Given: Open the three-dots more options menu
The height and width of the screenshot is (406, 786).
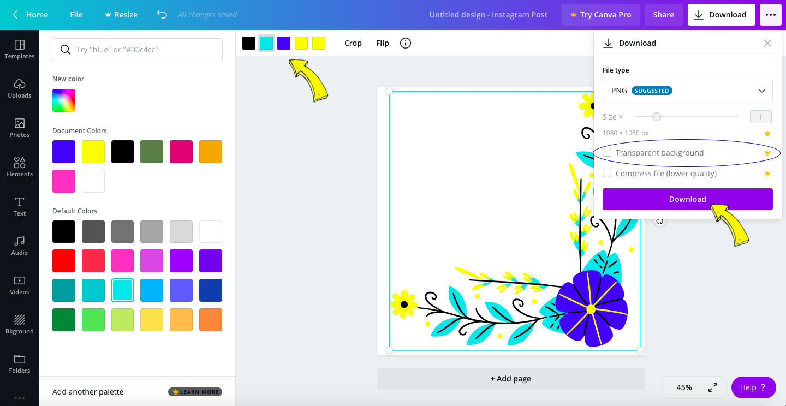Looking at the screenshot, I should point(771,15).
